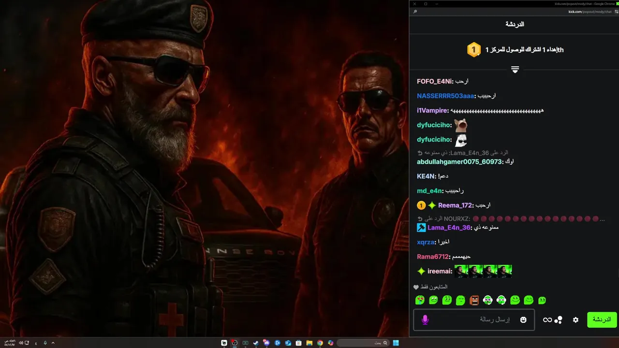Click the xqrza username

pyautogui.click(x=427, y=242)
